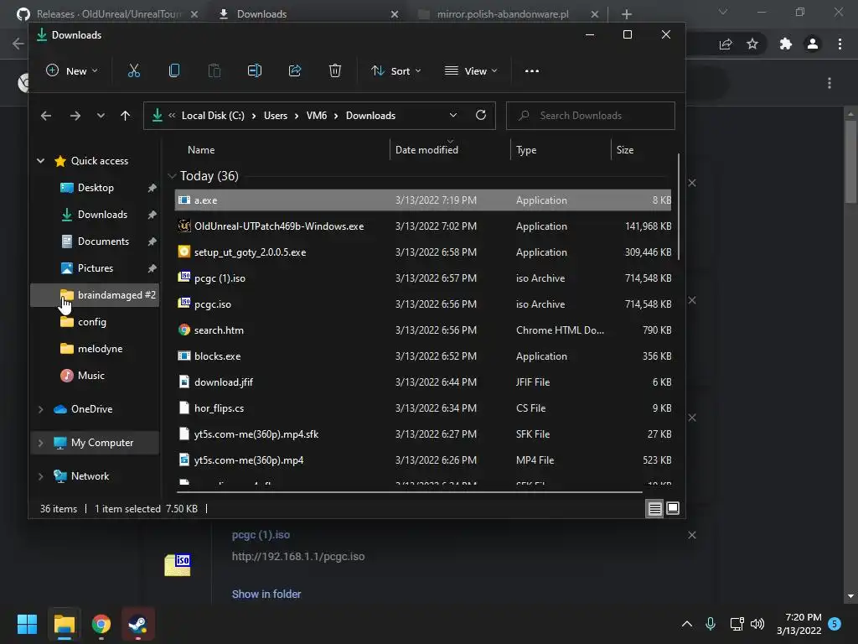
Task: Open Chrome extensions puzzle icon
Action: [x=786, y=44]
